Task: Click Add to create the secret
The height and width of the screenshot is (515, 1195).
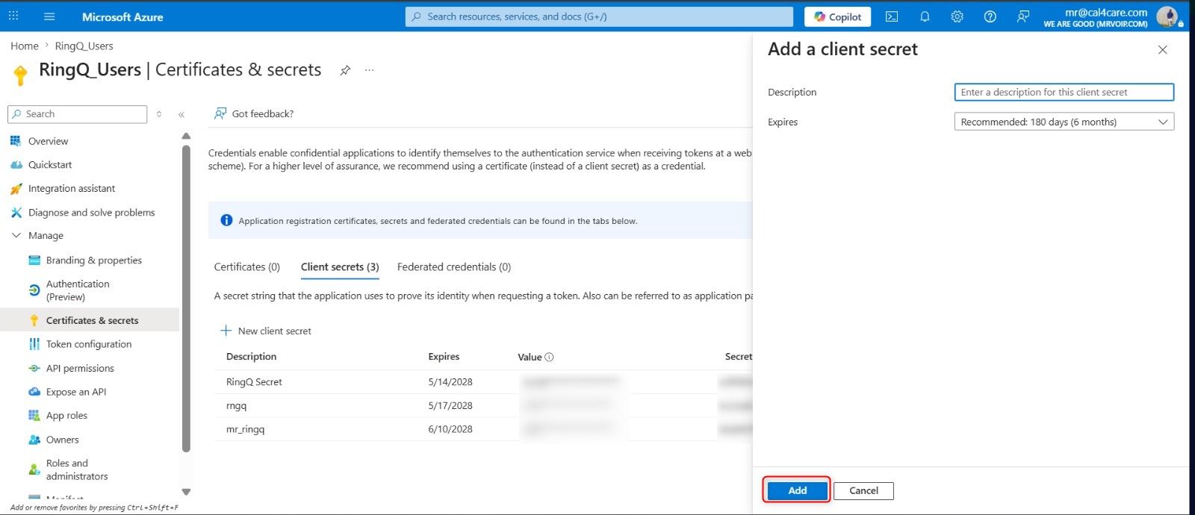Action: point(797,490)
